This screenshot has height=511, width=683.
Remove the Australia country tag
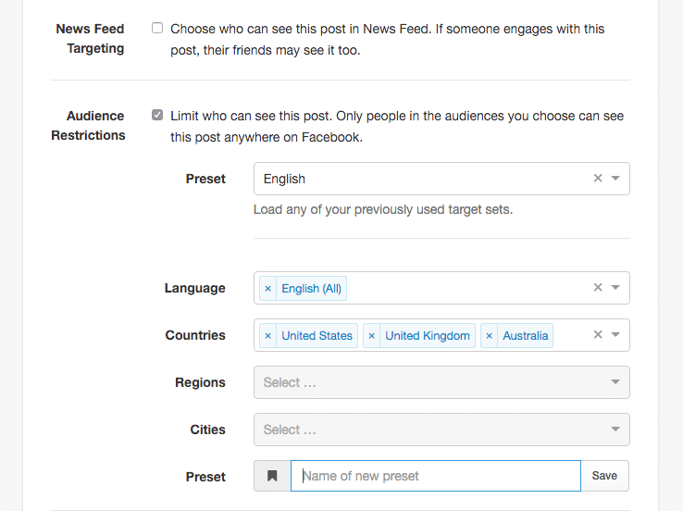tap(490, 335)
